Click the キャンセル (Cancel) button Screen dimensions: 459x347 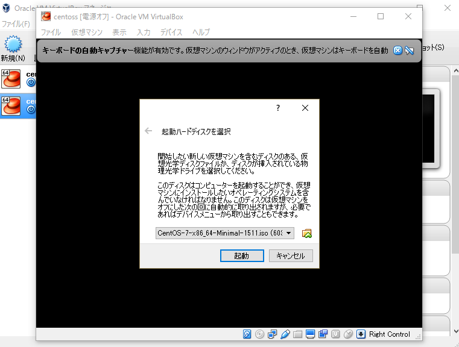[291, 256]
